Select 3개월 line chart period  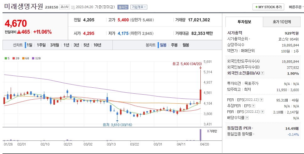click(x=54, y=45)
